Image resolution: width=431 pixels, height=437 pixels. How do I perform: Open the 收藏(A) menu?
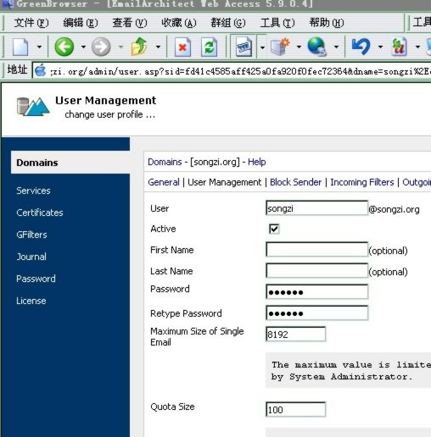coord(179,23)
